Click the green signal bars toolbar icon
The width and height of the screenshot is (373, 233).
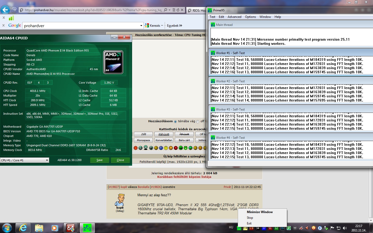coord(11,18)
